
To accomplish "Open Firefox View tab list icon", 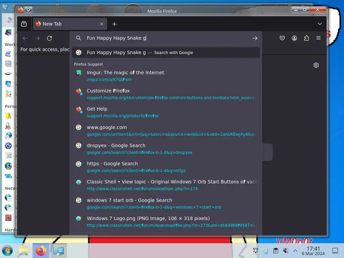I will tap(24, 24).
